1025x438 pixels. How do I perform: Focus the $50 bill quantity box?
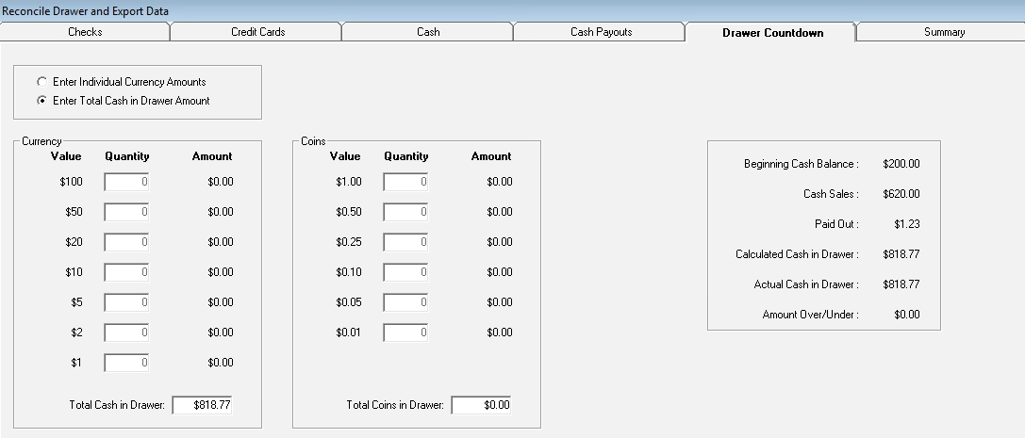pyautogui.click(x=126, y=212)
